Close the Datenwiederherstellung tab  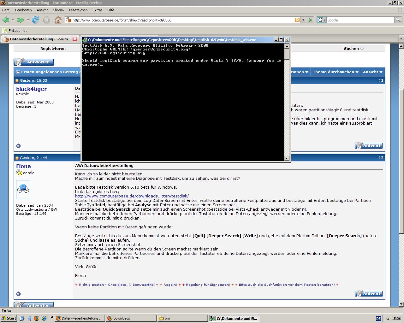75,39
